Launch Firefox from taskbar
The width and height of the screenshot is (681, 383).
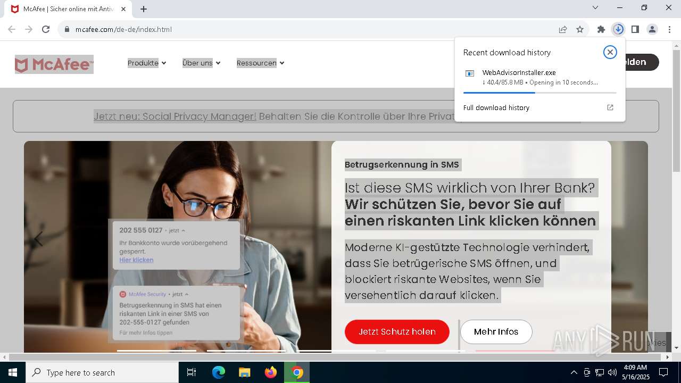271,372
